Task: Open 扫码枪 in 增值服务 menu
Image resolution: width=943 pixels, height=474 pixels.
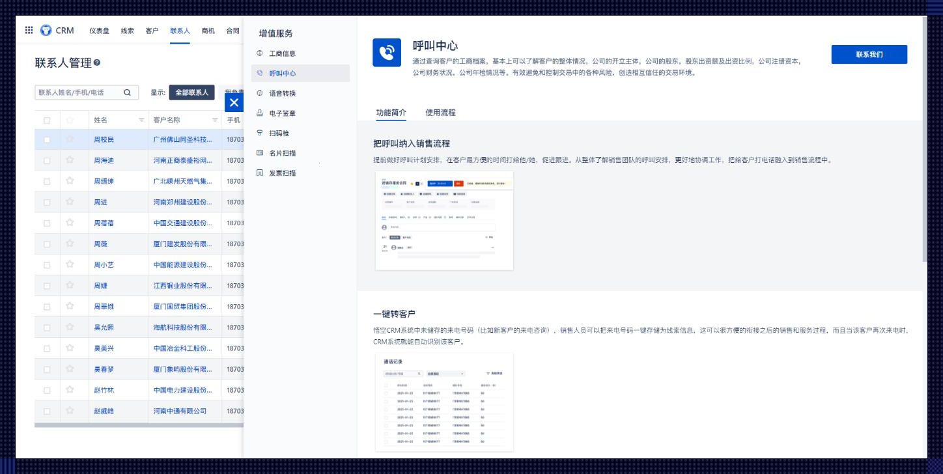Action: (x=300, y=133)
